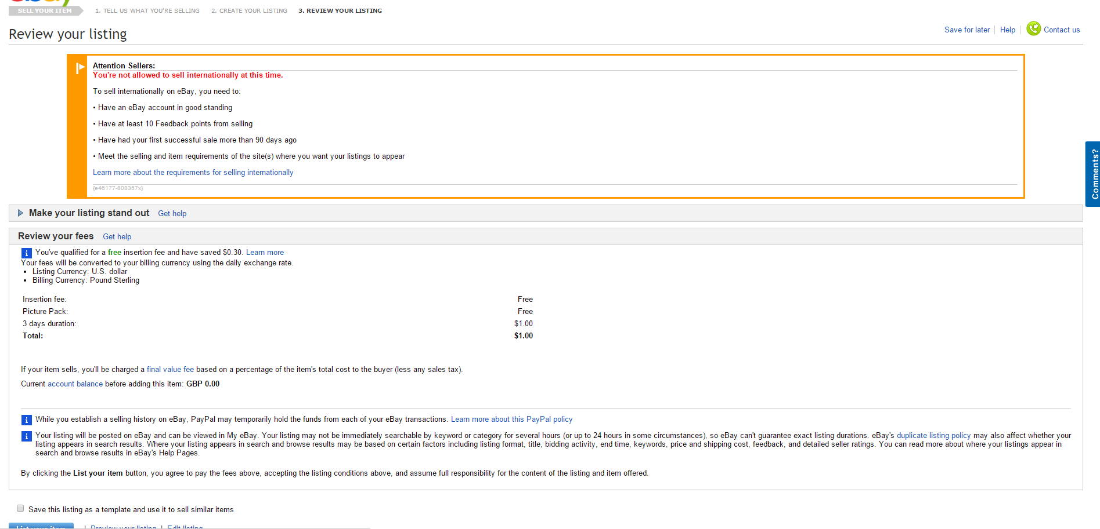Open the Comments? side tab
Screen dimensions: 1100x529
[1093, 174]
